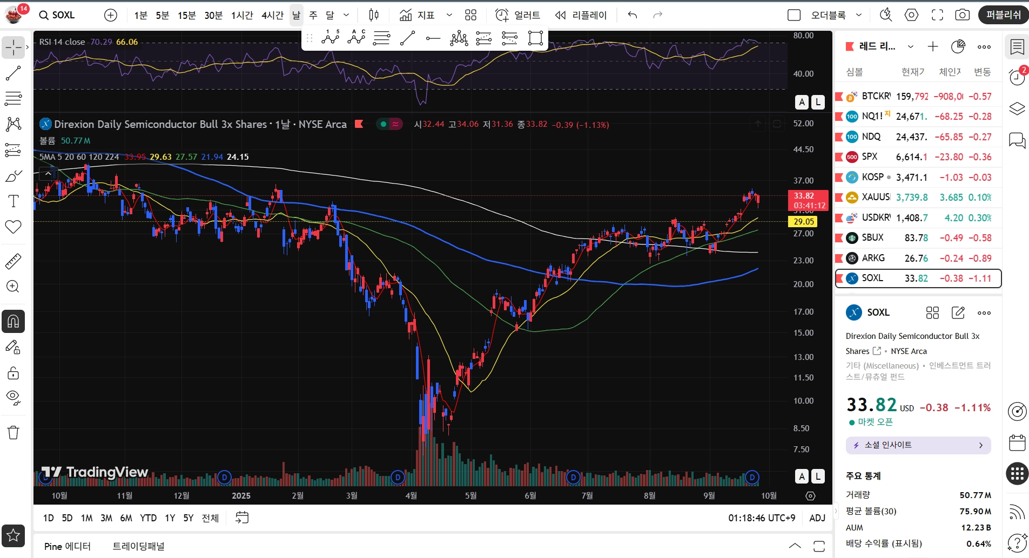Toggle the ADJ adjustment button
The image size is (1029, 558).
pos(817,518)
